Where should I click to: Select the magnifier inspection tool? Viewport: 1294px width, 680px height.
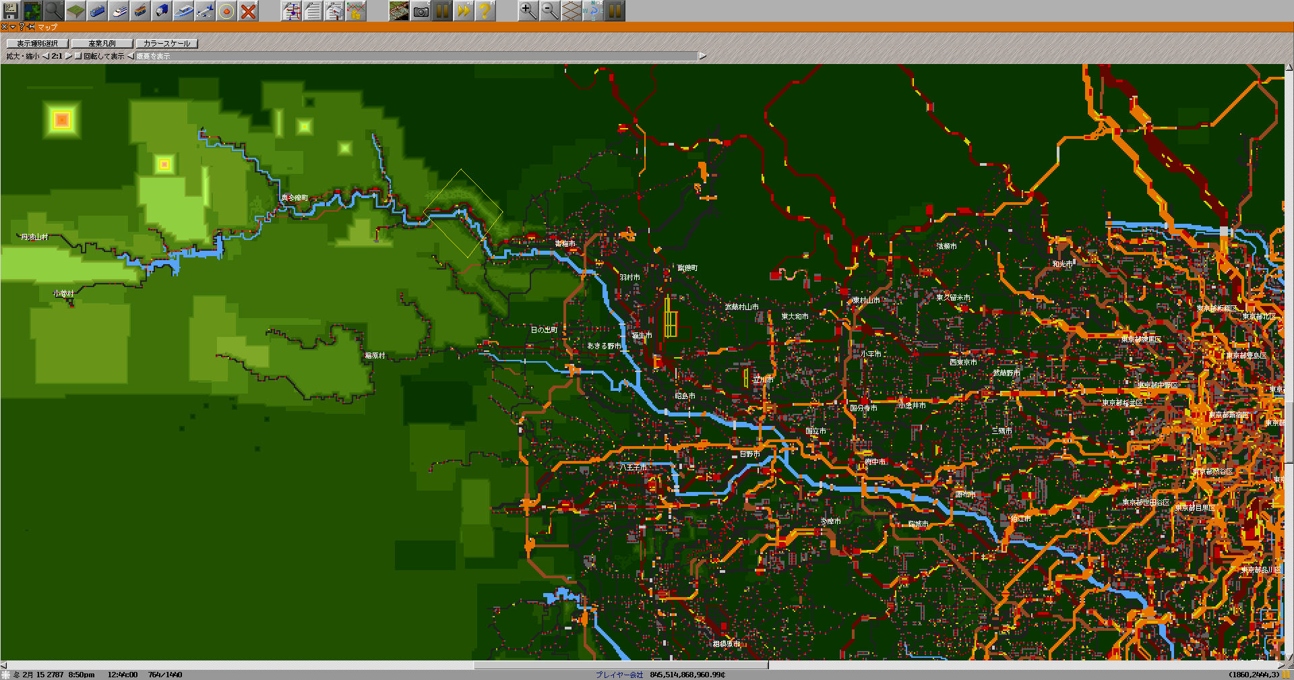coord(54,11)
